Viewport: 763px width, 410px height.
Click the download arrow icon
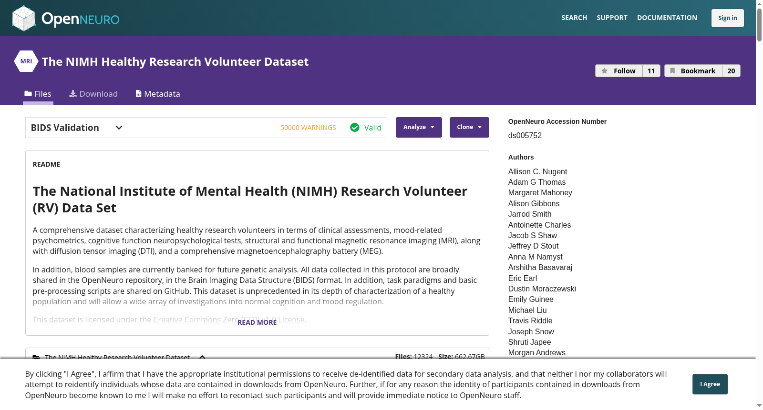coord(73,94)
